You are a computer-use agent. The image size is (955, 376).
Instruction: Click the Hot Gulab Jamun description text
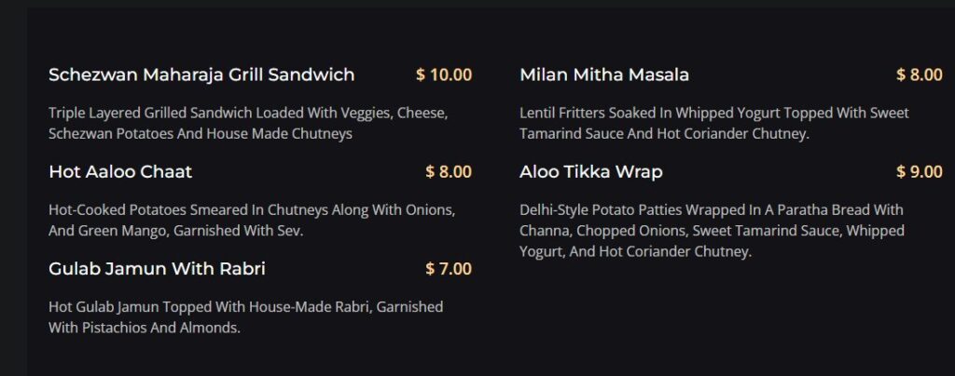(x=245, y=317)
